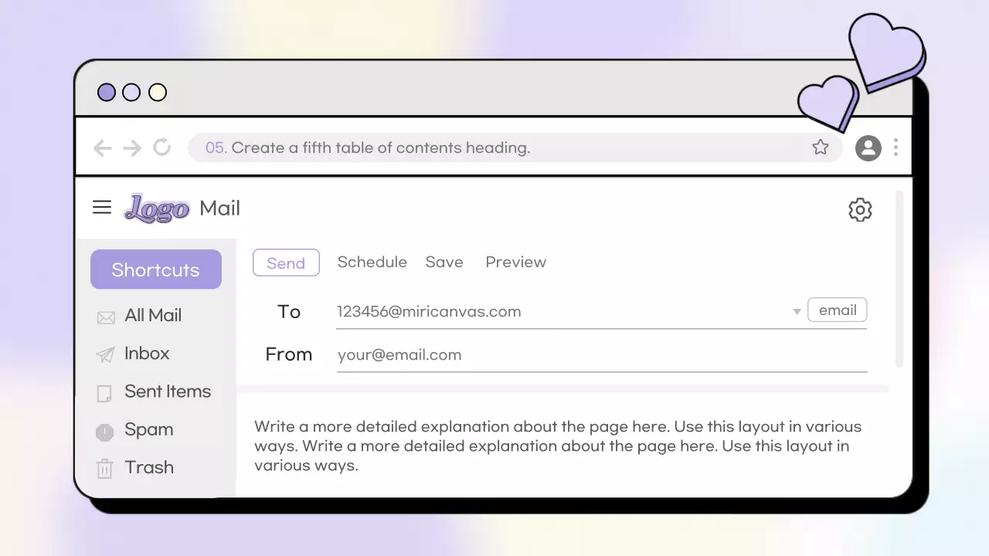Open mail settings gear icon

pos(860,210)
